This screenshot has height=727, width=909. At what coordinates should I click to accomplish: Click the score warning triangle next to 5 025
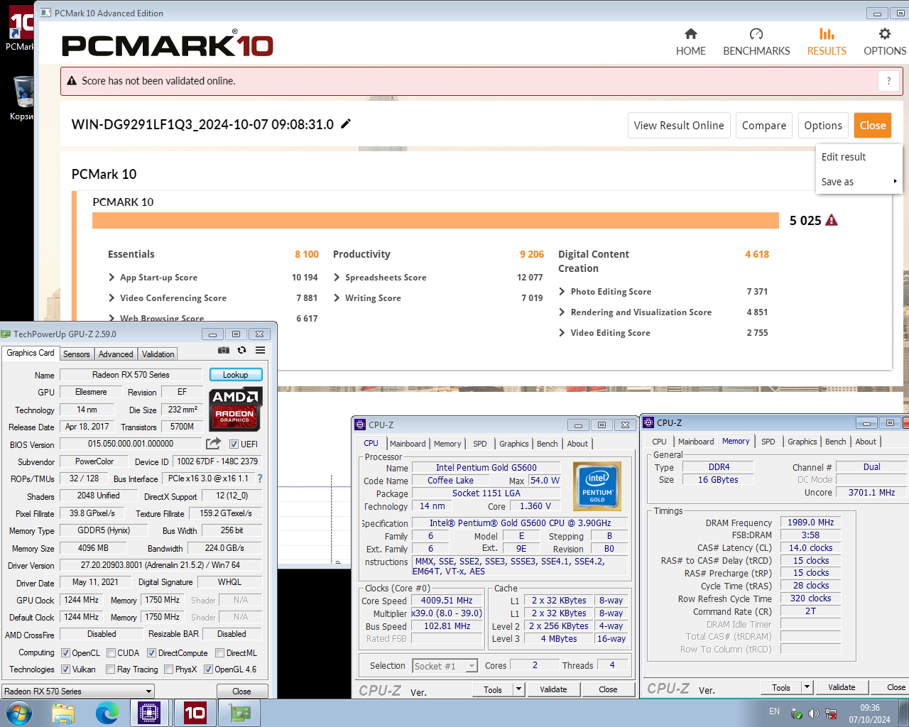(832, 220)
